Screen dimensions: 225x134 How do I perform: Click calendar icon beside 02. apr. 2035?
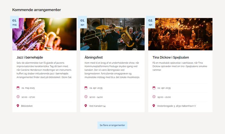154,88
